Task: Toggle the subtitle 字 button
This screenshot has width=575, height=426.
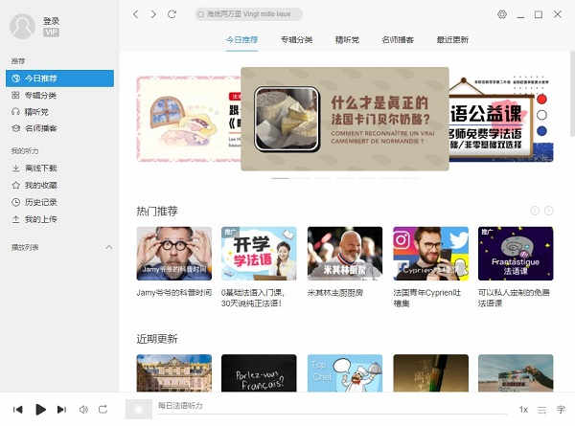Action: 561,409
